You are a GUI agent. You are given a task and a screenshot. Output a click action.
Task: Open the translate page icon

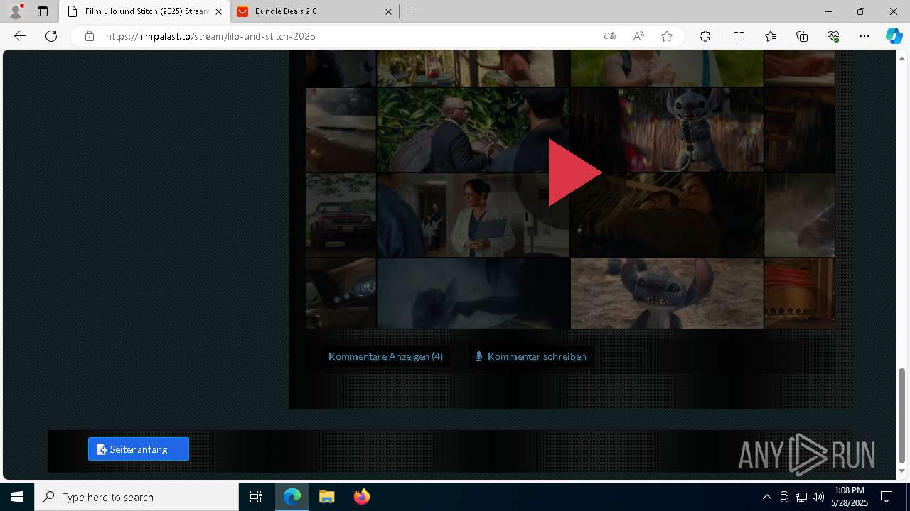[x=610, y=36]
